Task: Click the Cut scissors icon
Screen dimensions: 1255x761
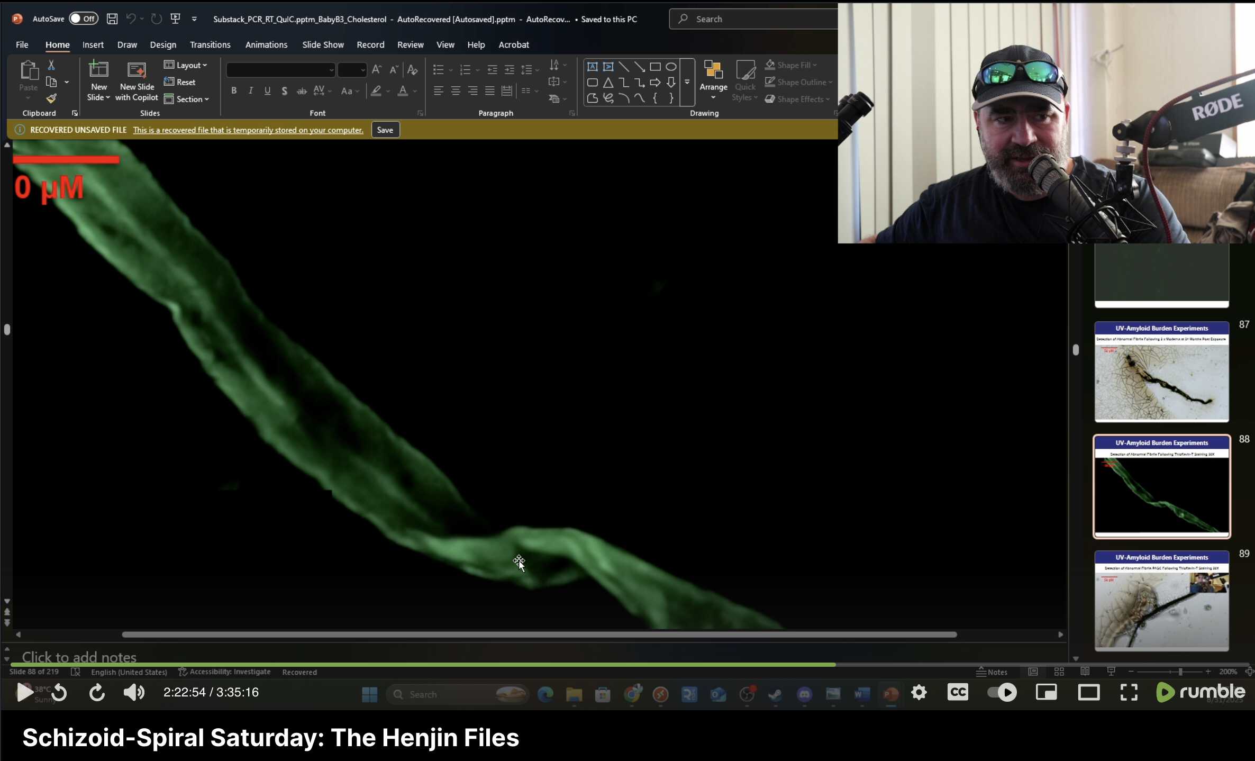Action: tap(51, 65)
